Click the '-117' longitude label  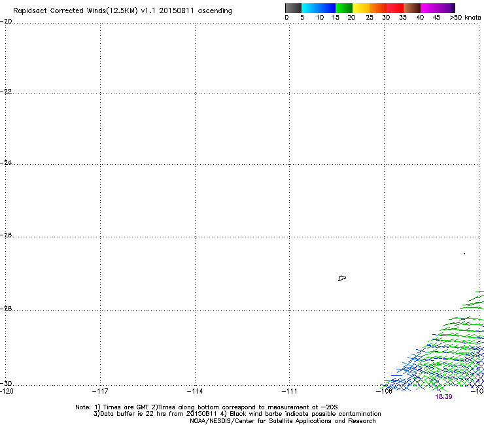tap(100, 392)
